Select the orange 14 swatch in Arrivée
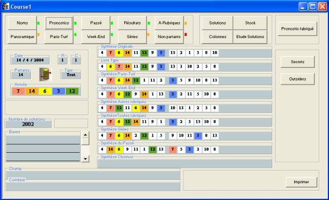The height and width of the screenshot is (200, 329). (32, 91)
